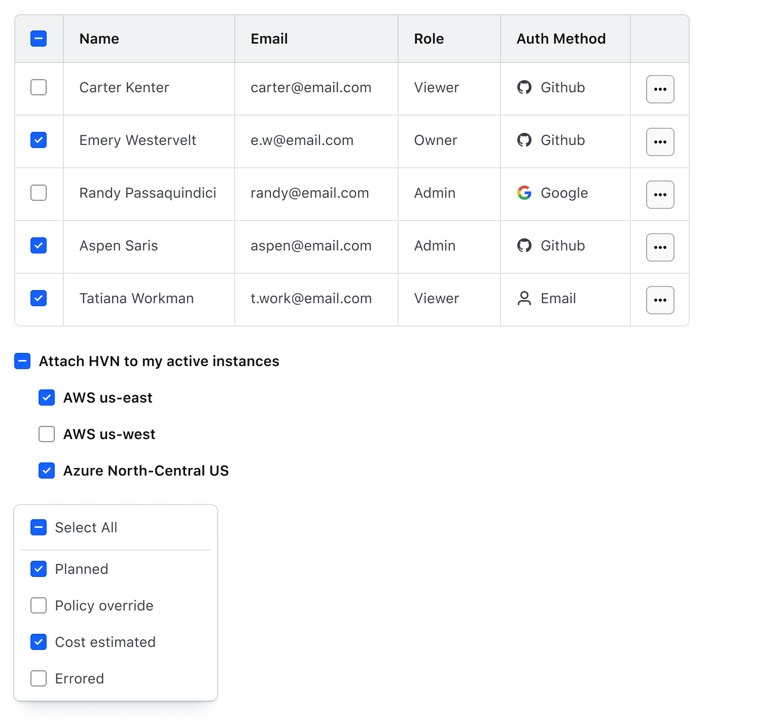Click the ellipsis icon for Tatiana Workman
Image resolution: width=781 pixels, height=723 pixels.
coord(660,300)
